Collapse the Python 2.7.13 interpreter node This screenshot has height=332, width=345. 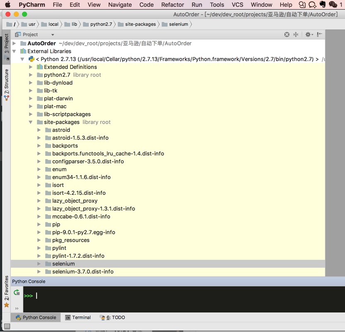(x=22, y=59)
